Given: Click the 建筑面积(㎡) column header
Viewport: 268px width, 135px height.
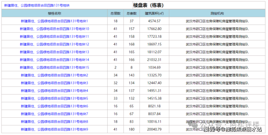Looking at the screenshot, I should pyautogui.click(x=154, y=13).
